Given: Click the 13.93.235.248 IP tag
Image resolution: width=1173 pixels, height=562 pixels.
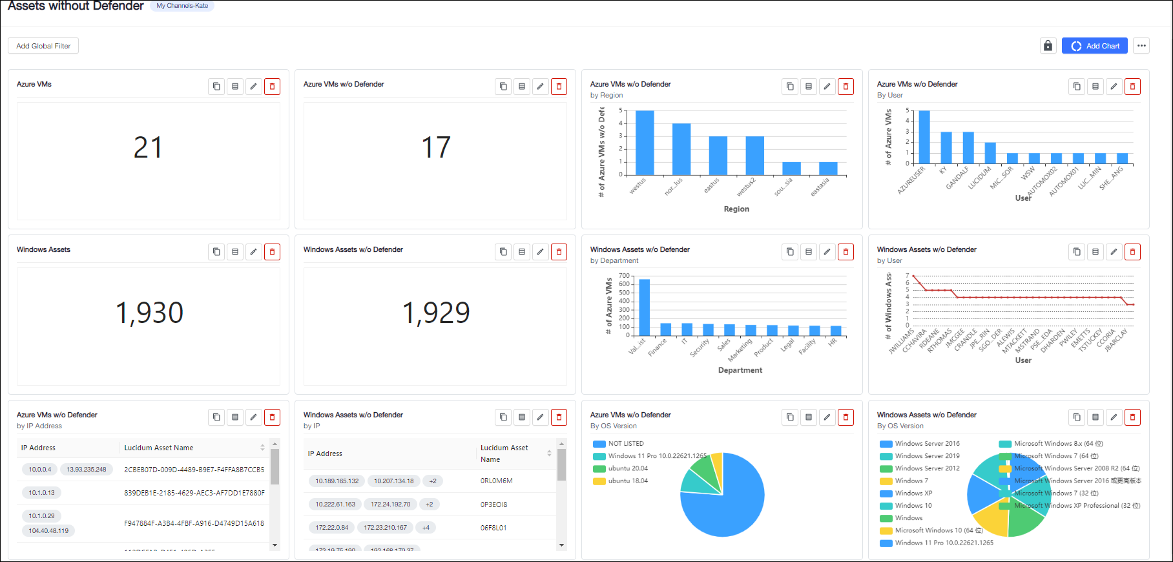Looking at the screenshot, I should (x=87, y=470).
